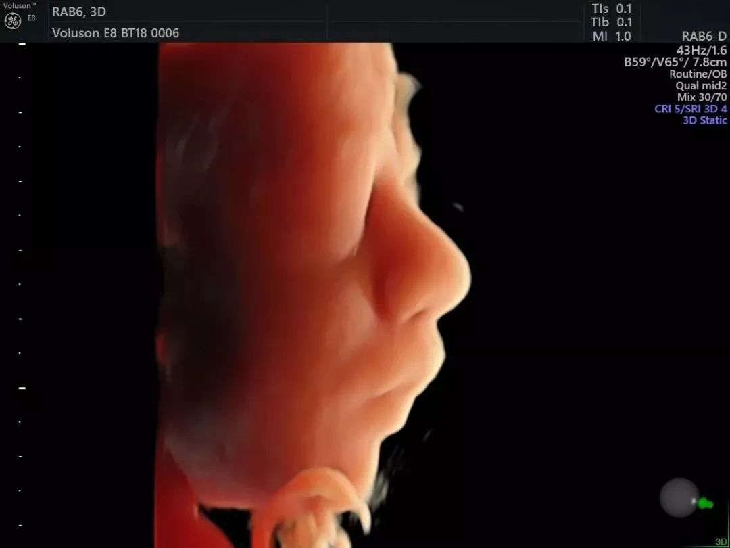Click the 'Qual mid2' quality setting
The width and height of the screenshot is (730, 548).
point(701,86)
